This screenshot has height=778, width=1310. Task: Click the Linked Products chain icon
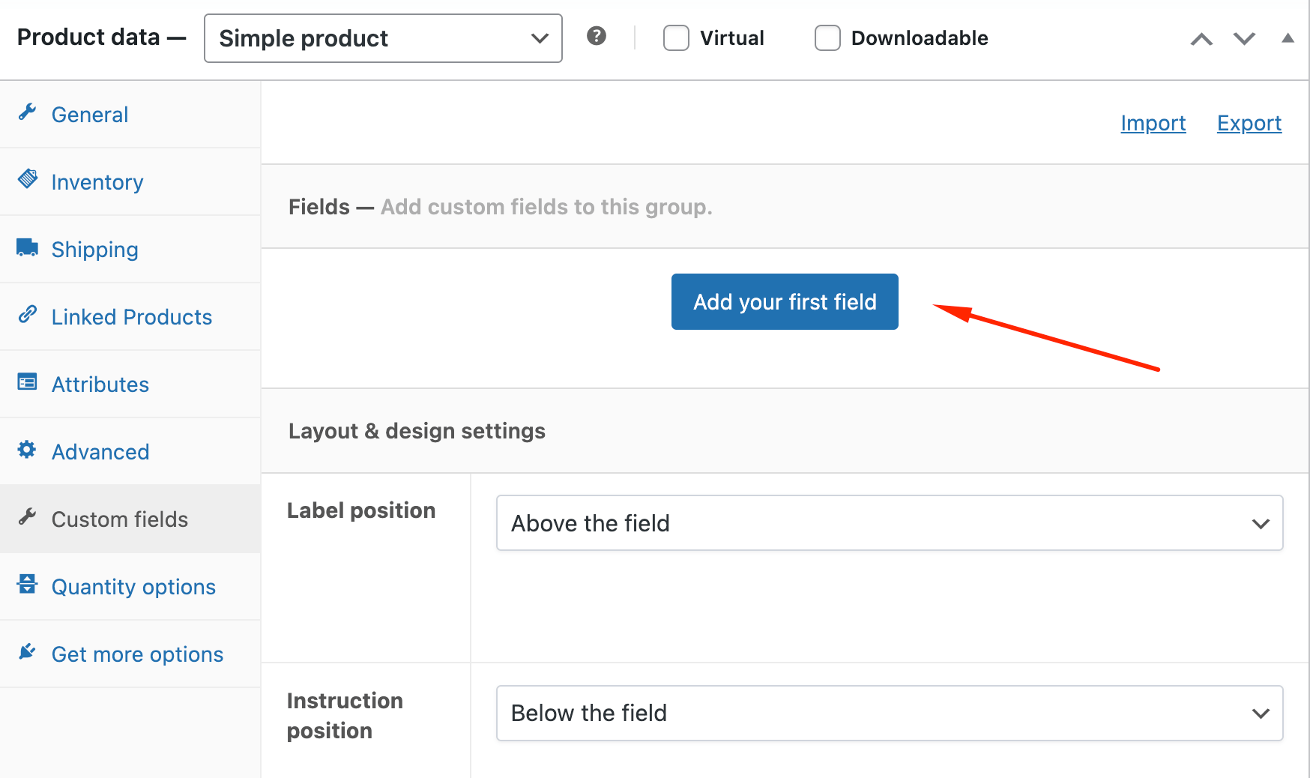[27, 315]
